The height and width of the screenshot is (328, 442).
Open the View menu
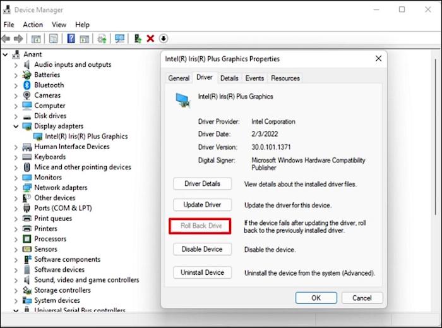(x=59, y=25)
